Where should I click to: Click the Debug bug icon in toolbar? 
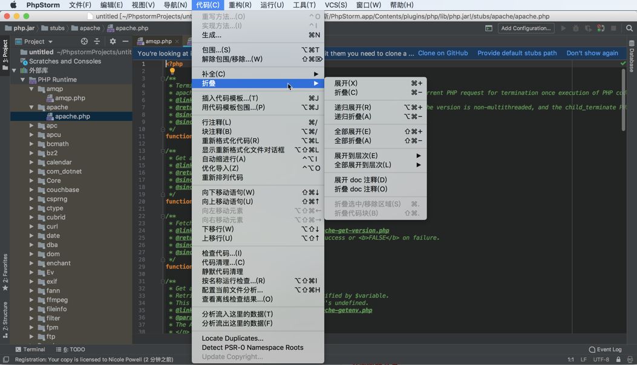(576, 28)
